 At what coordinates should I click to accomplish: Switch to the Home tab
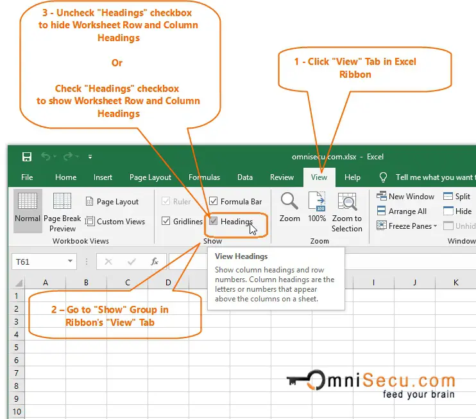[66, 177]
